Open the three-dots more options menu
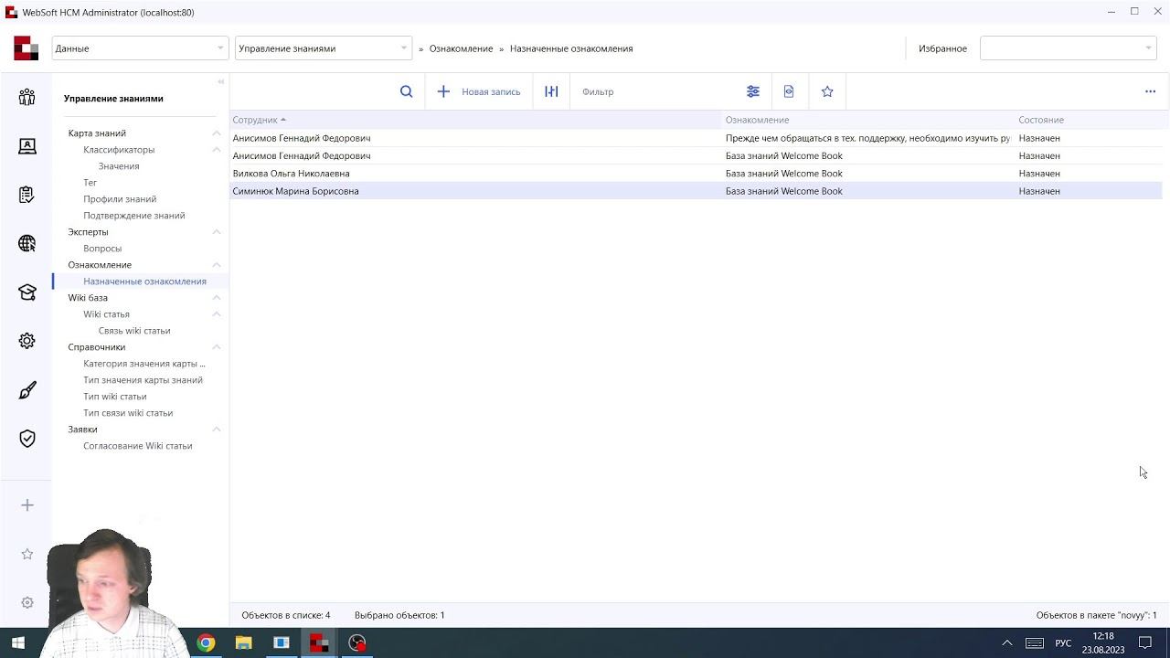Image resolution: width=1170 pixels, height=658 pixels. (x=1150, y=91)
